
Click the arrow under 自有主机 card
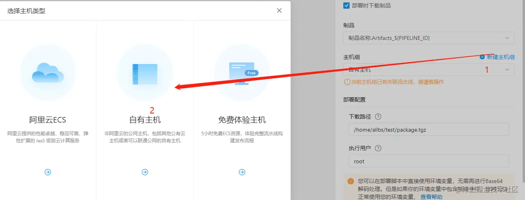point(145,172)
